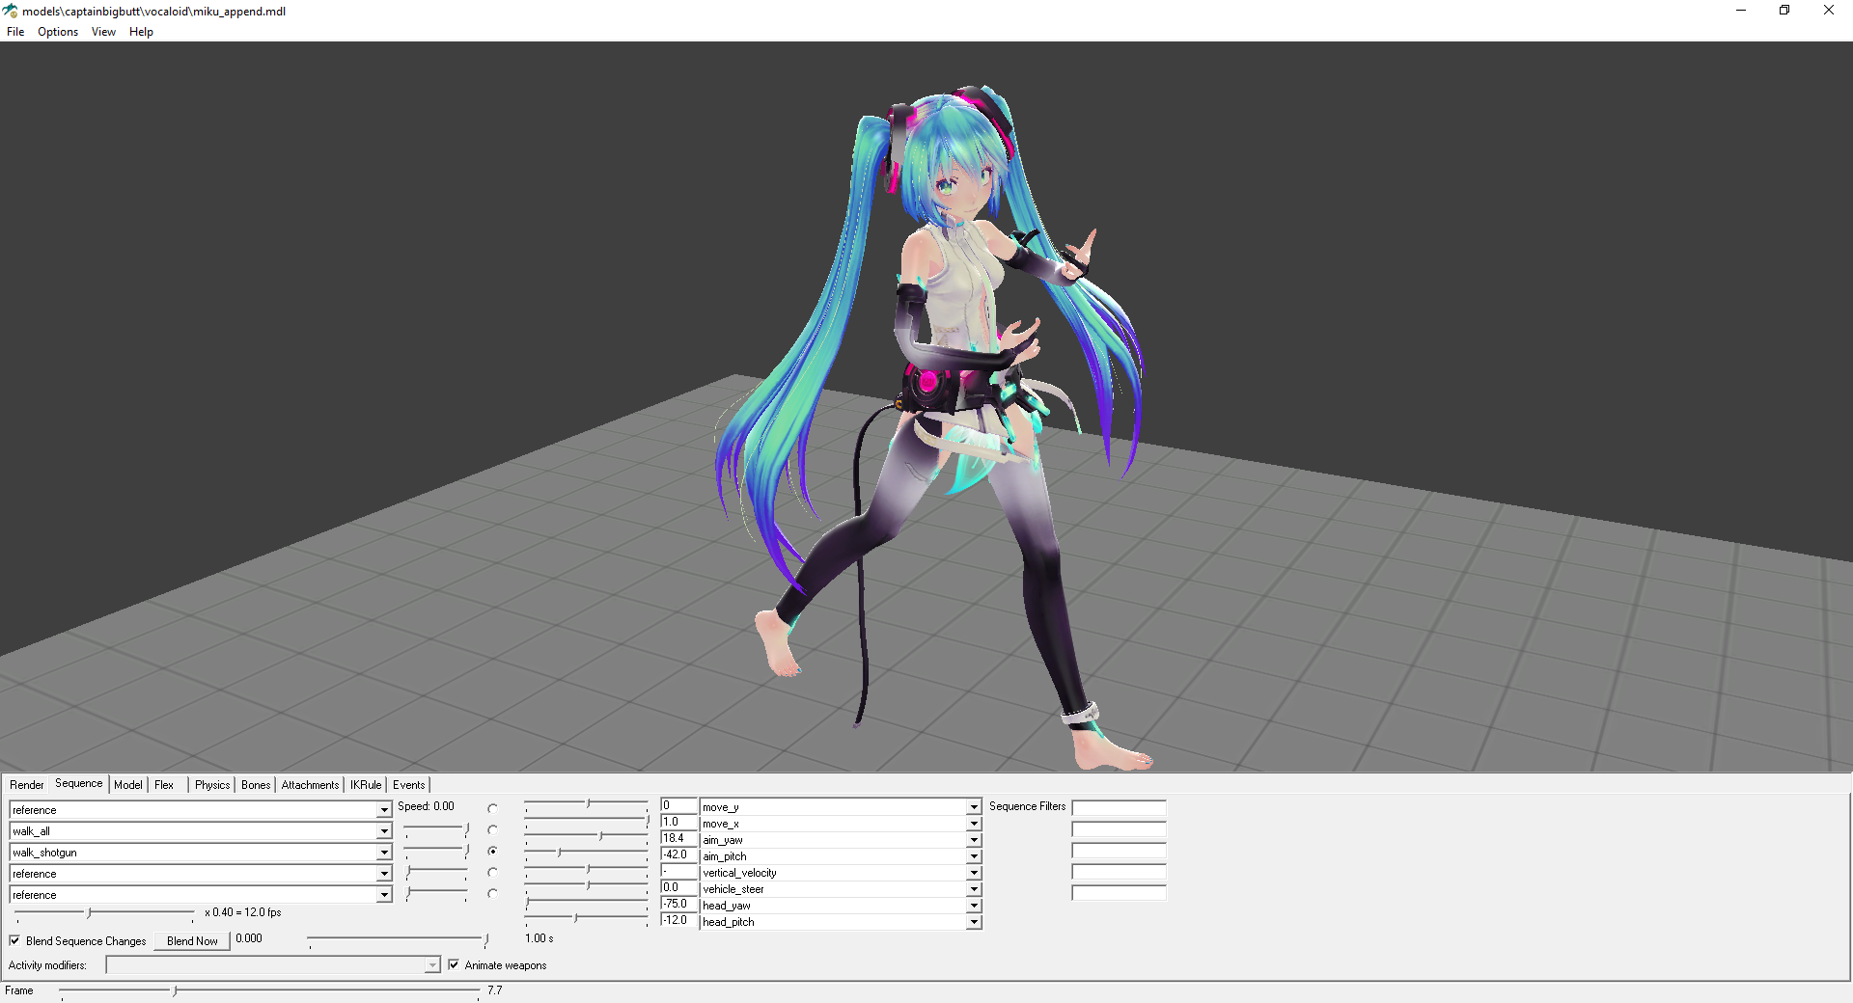Click the selected radio button in walk_shotgun row
Viewport: 1853px width, 1003px height.
pyautogui.click(x=492, y=851)
